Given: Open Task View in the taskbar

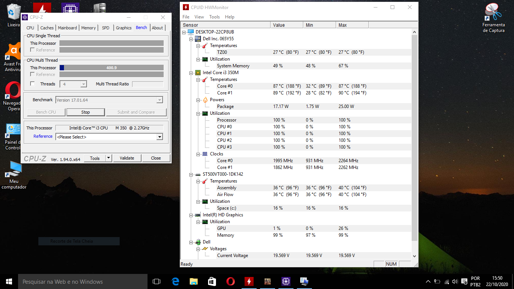Looking at the screenshot, I should (x=157, y=281).
